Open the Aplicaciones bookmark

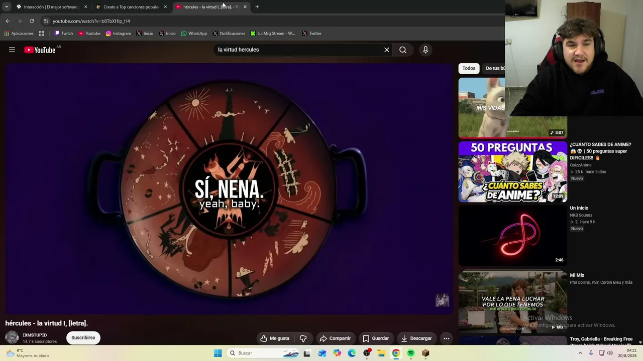pyautogui.click(x=19, y=34)
